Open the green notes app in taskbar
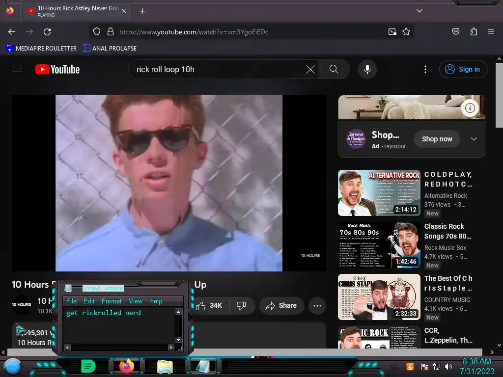 (x=88, y=366)
